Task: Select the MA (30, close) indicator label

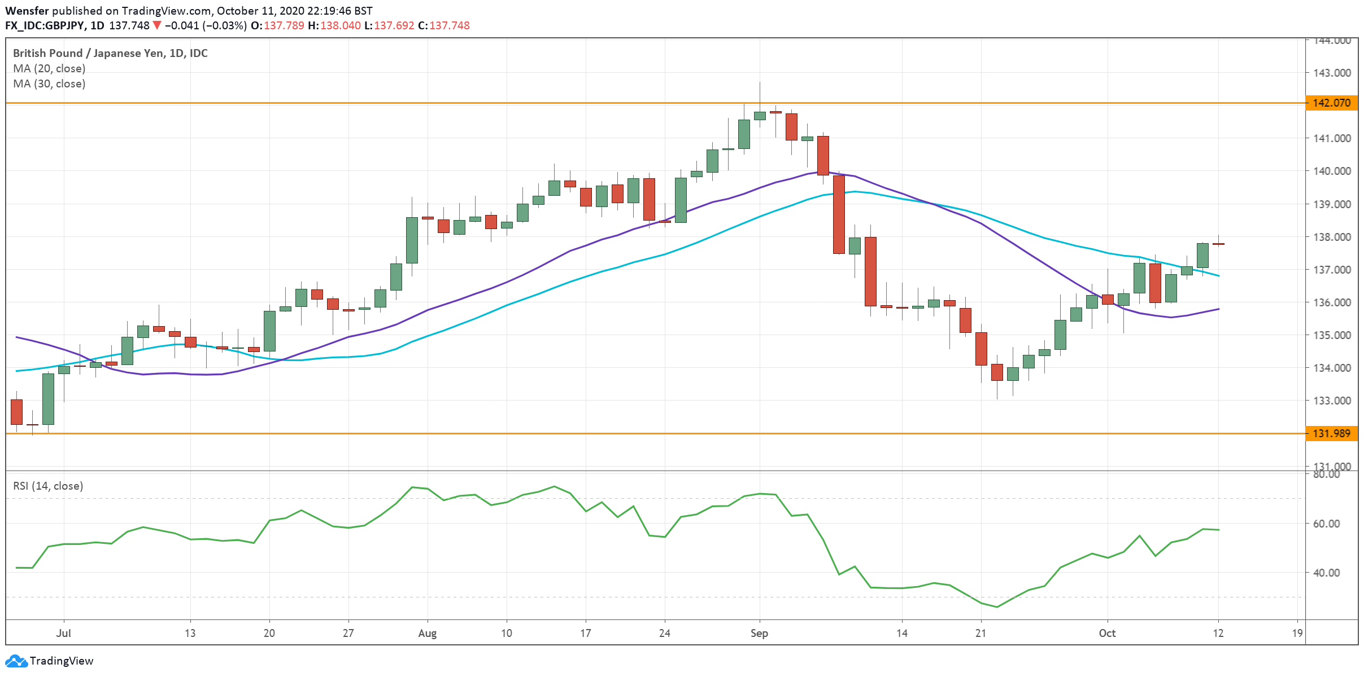Action: coord(49,83)
